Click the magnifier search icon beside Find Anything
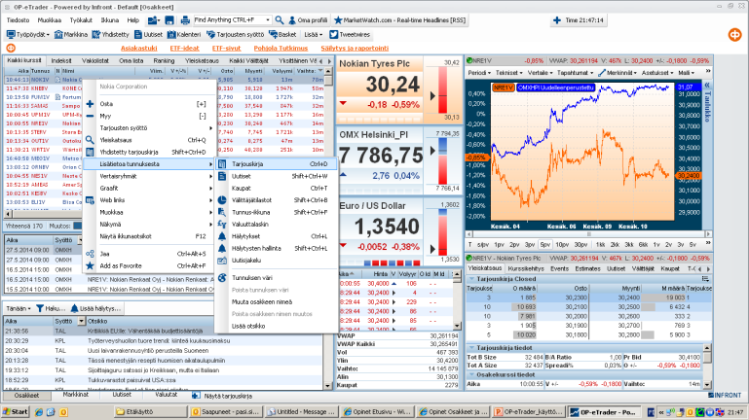Screen dimensions: 749x420 point(280,20)
